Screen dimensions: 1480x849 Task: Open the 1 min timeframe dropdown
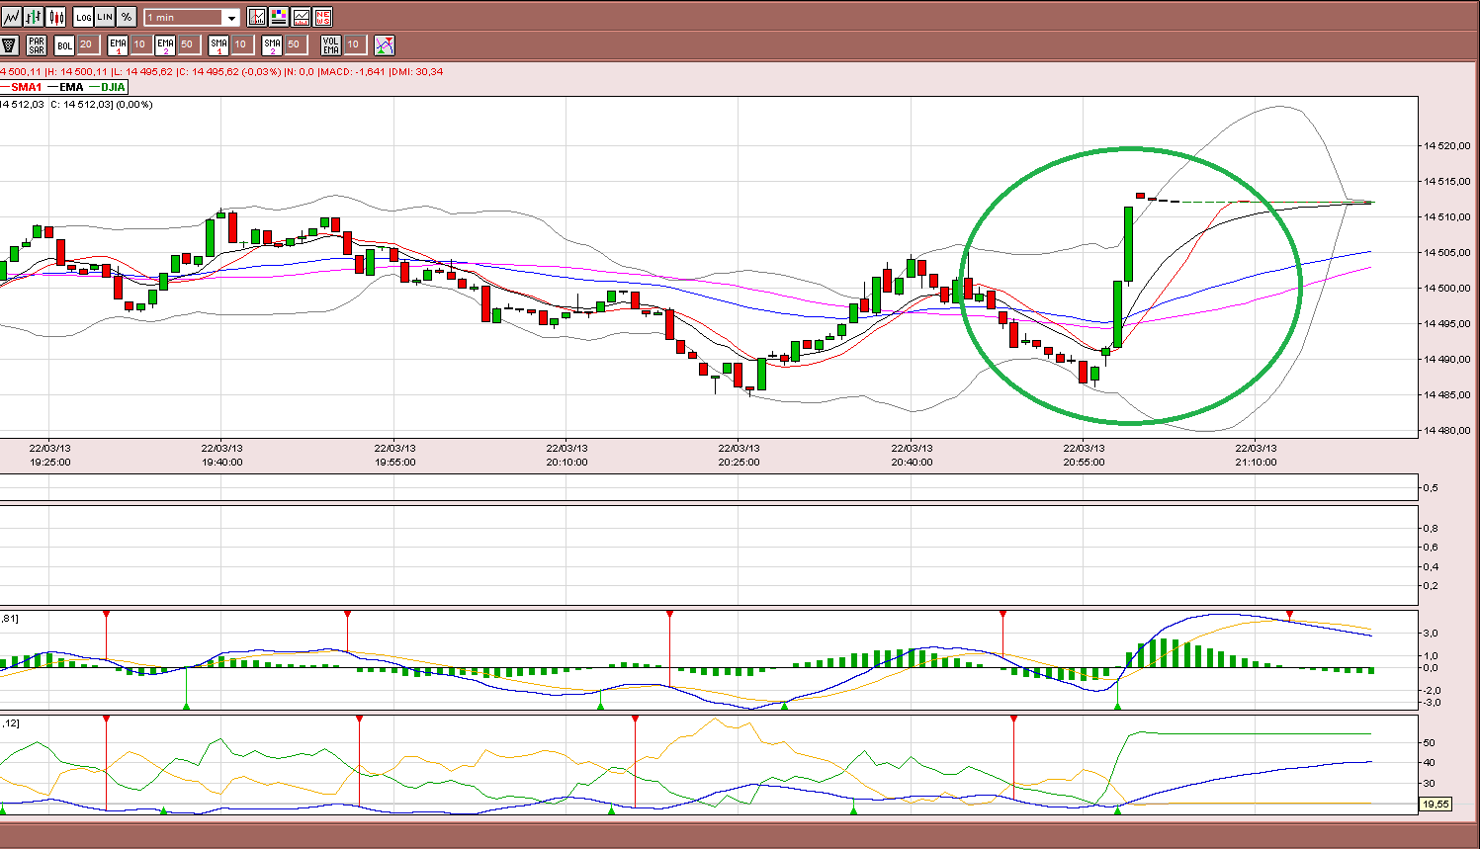192,18
